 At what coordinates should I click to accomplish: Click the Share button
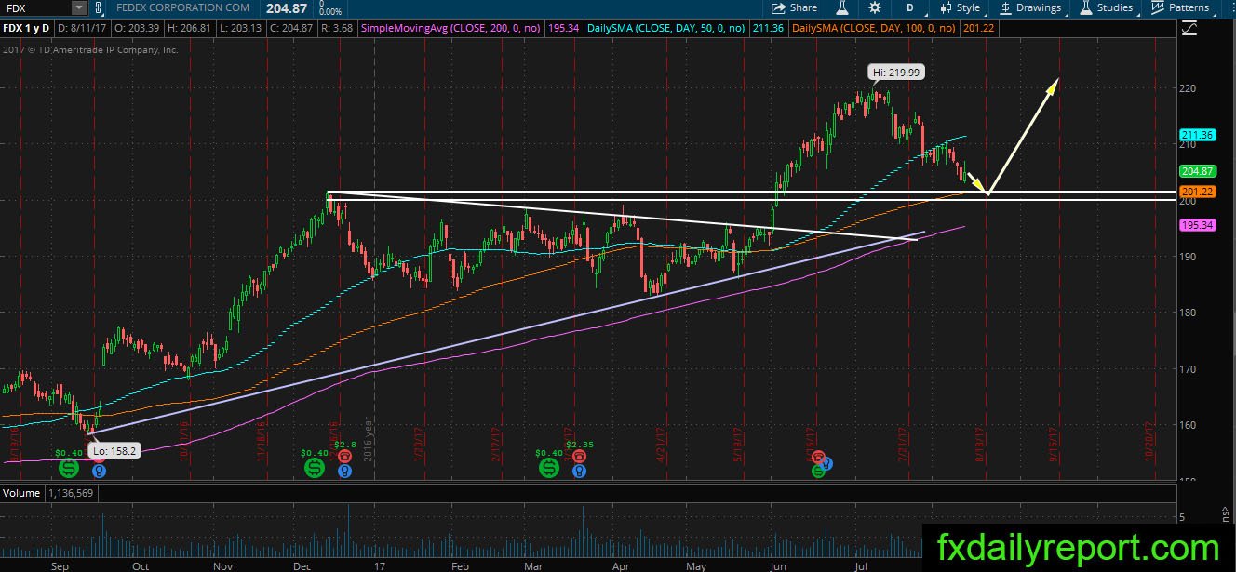794,7
